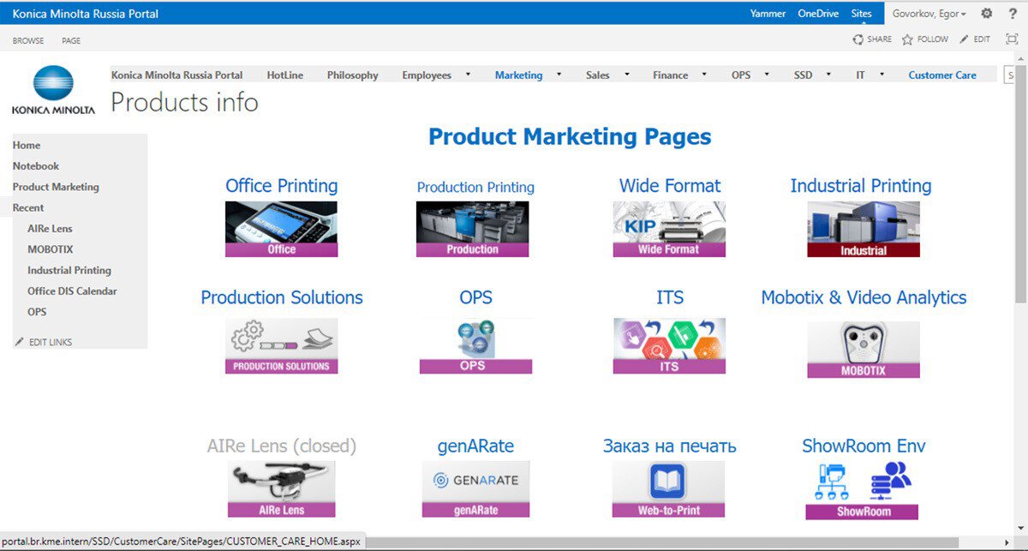
Task: Click the Production Printing heading link
Action: tap(475, 187)
